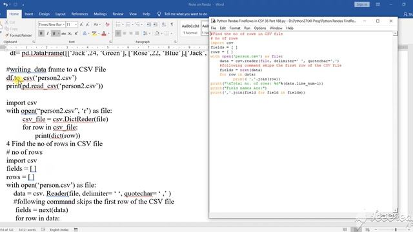Open the Run menu in IDLE window
The image size is (413, 232).
tap(247, 28)
